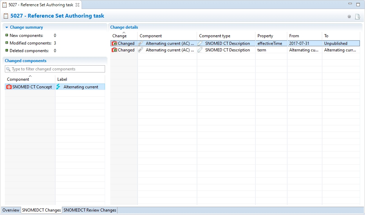Click the tag icon in the term row's Component type
The height and width of the screenshot is (215, 365).
[x=200, y=50]
